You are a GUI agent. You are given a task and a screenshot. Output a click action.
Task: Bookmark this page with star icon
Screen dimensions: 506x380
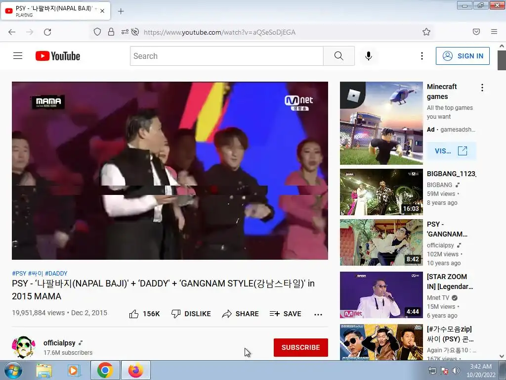[x=426, y=32]
